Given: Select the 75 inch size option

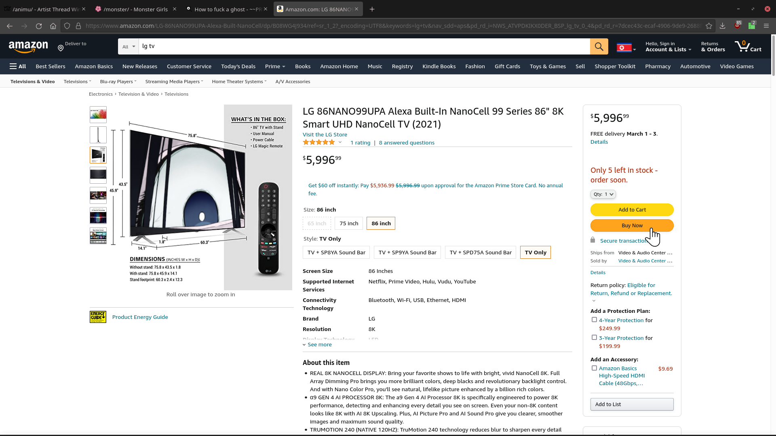Looking at the screenshot, I should click(x=348, y=223).
